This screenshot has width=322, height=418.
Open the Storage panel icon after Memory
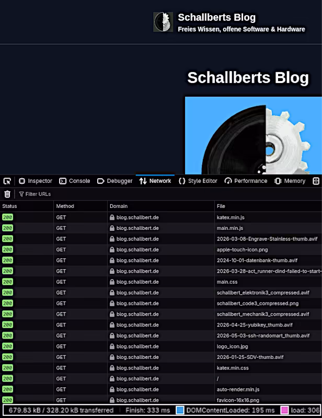[x=316, y=181]
